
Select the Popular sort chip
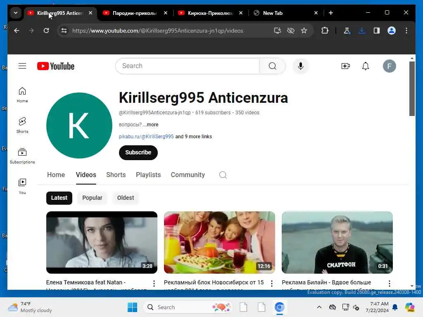click(x=92, y=198)
